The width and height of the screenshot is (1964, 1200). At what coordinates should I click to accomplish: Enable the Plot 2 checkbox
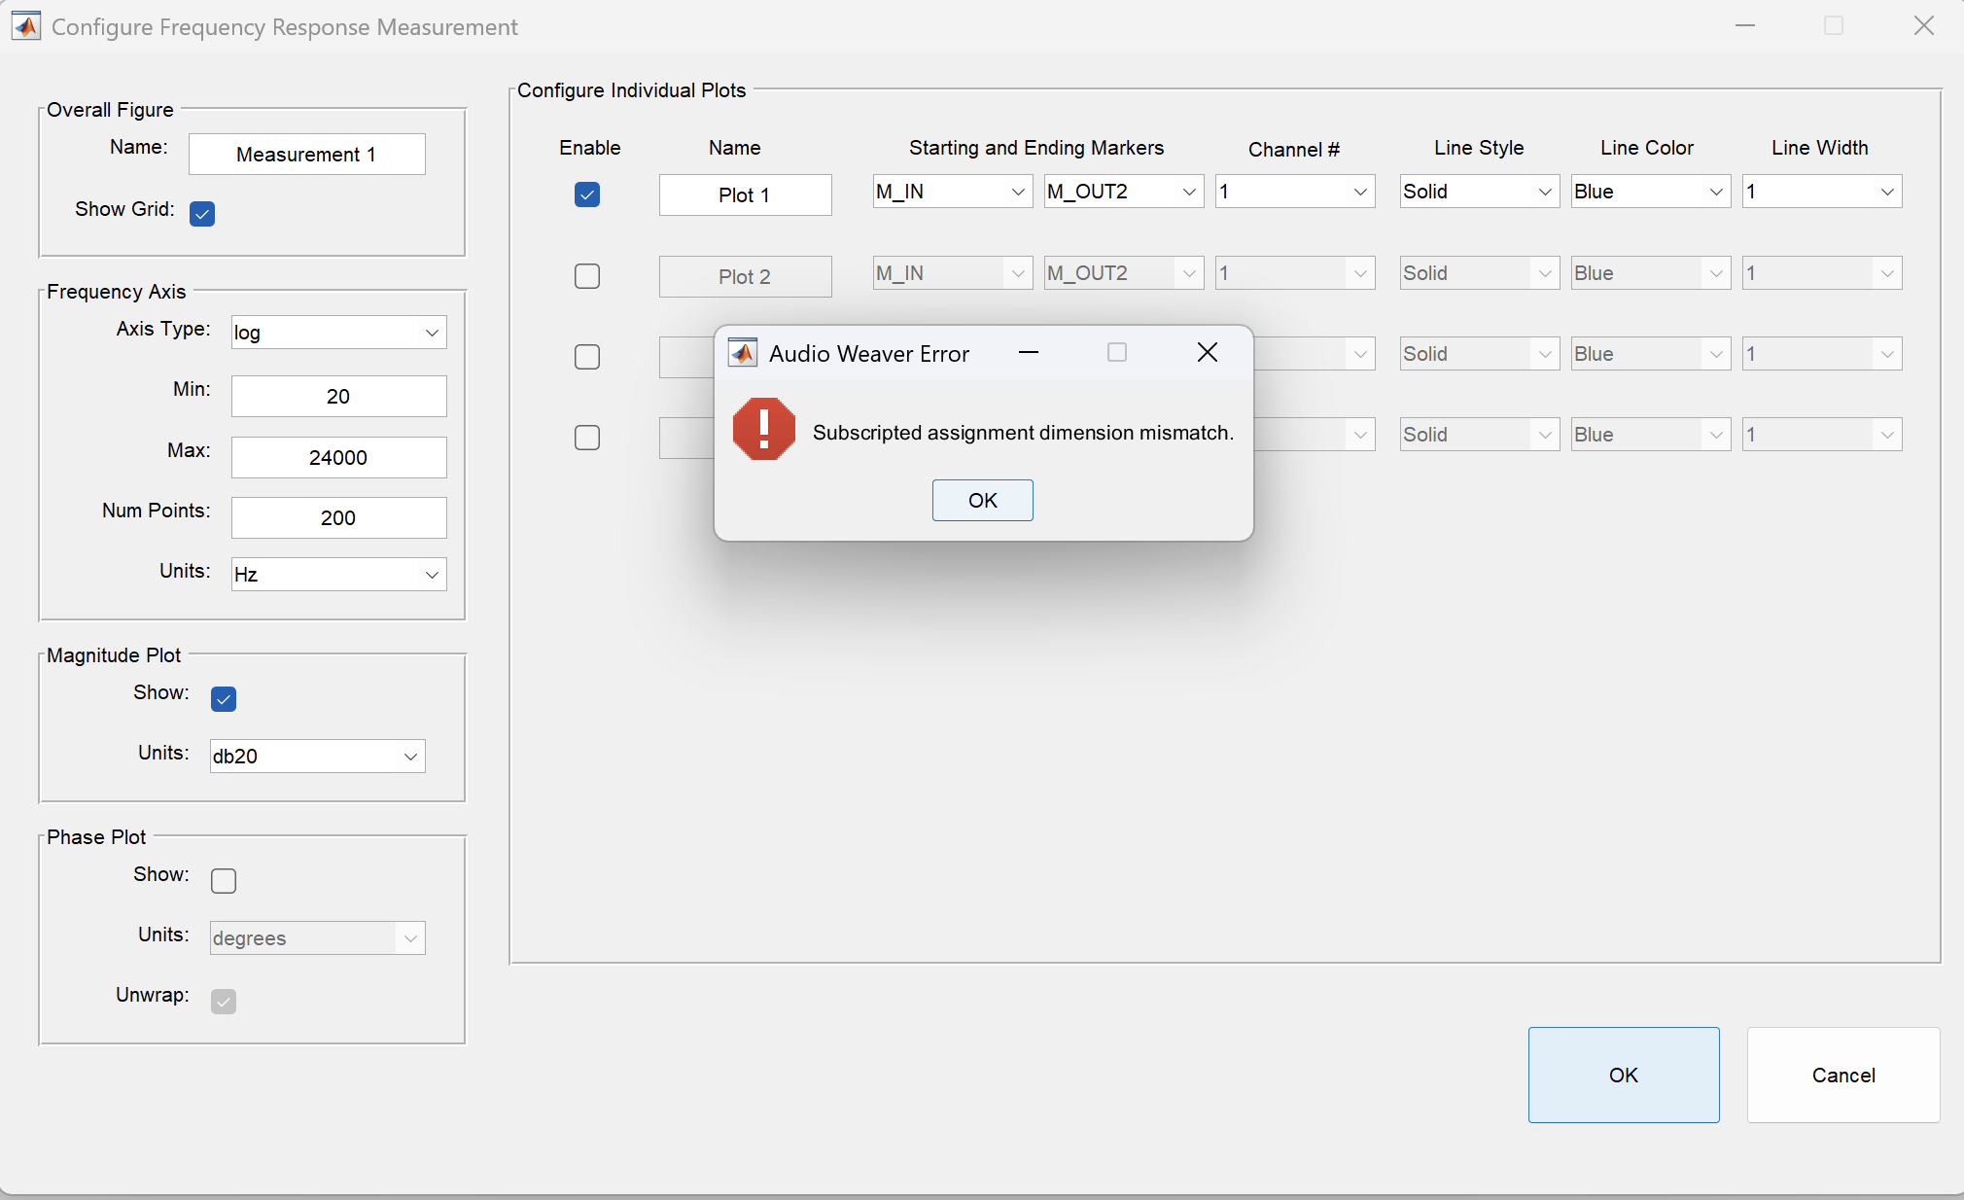587,276
